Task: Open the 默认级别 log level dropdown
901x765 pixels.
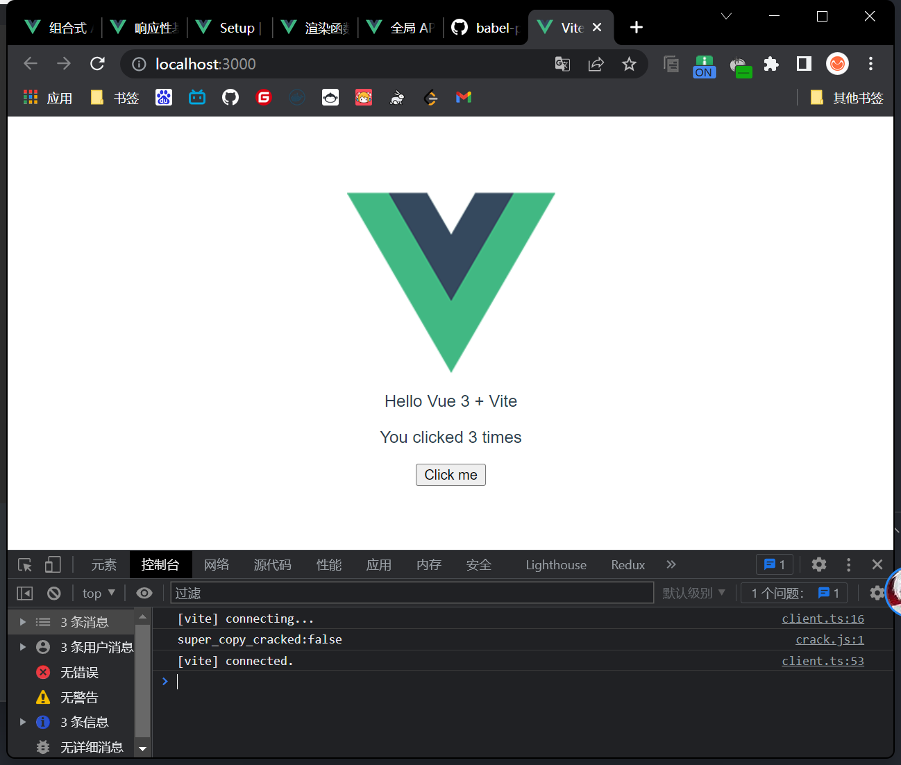Action: click(693, 594)
